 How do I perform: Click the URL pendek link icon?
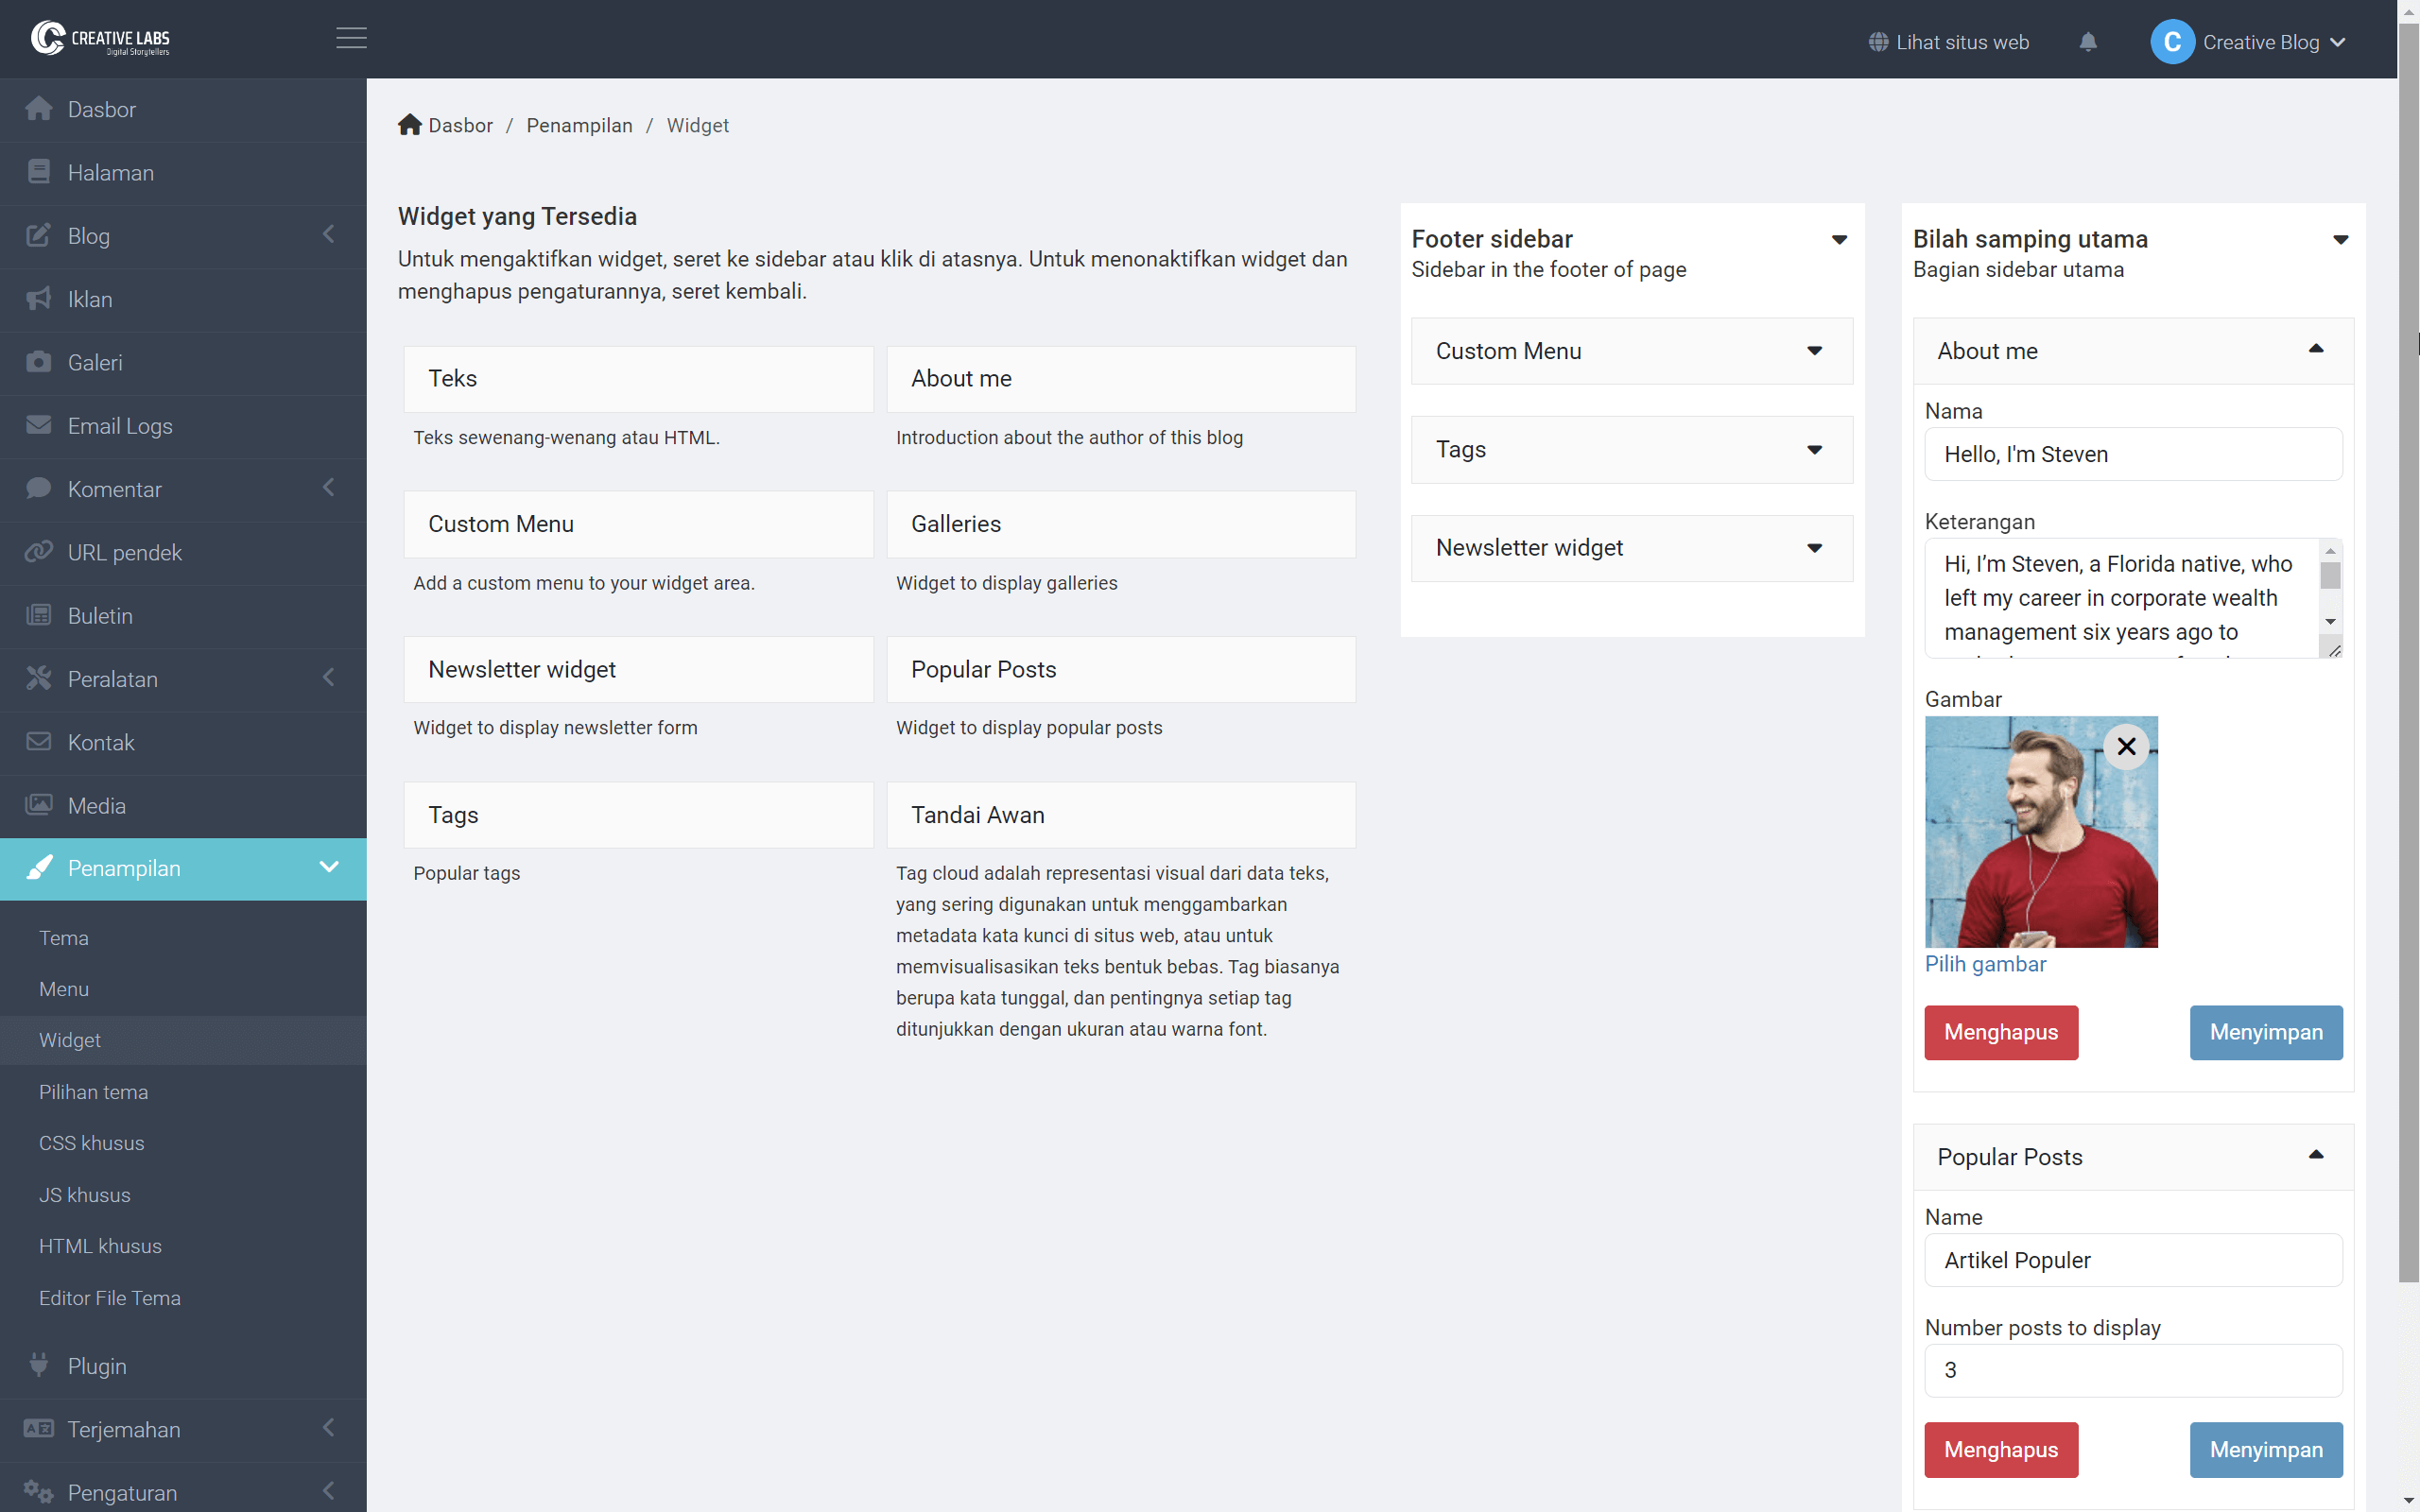click(x=39, y=552)
